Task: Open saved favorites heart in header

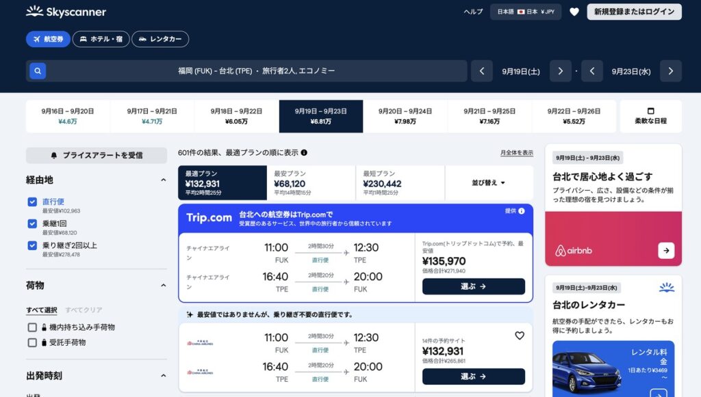Action: click(574, 12)
